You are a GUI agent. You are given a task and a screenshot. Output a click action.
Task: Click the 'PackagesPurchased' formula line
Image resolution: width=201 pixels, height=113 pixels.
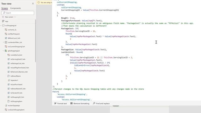[82, 21]
